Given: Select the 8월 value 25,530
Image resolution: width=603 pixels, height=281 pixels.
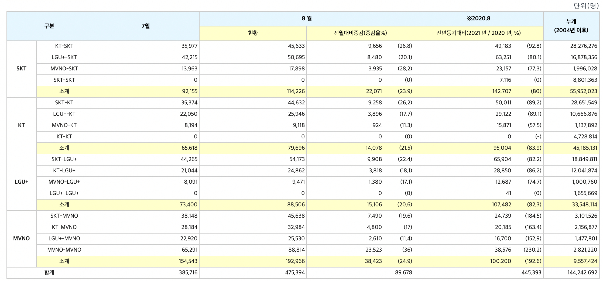Looking at the screenshot, I should pyautogui.click(x=296, y=239).
